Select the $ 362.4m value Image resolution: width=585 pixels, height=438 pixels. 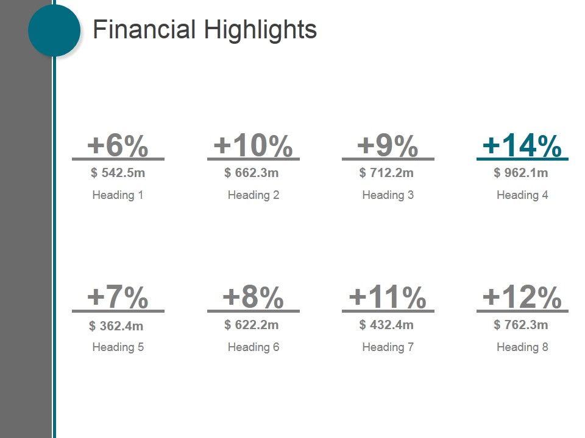pos(116,326)
